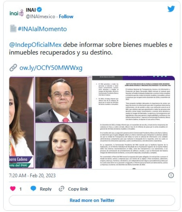
Task: Click the Twitter bird logo
Action: [x=171, y=9]
